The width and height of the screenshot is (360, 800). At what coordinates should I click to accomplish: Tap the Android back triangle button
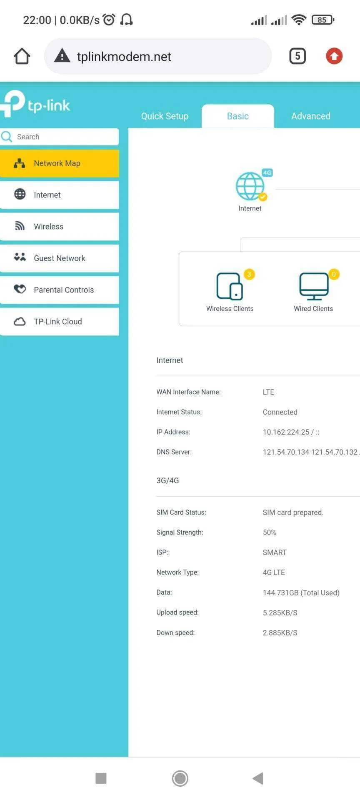tap(258, 778)
